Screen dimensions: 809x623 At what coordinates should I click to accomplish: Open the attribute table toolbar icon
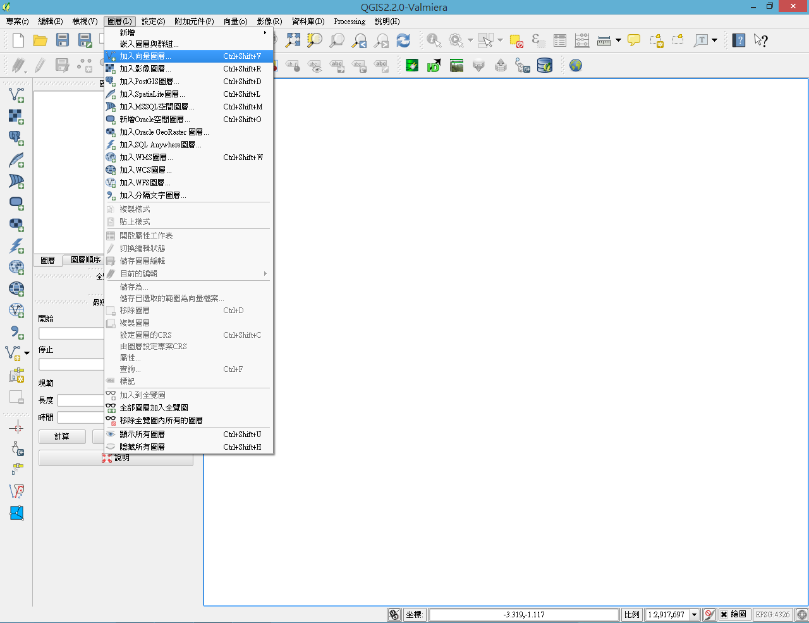560,40
